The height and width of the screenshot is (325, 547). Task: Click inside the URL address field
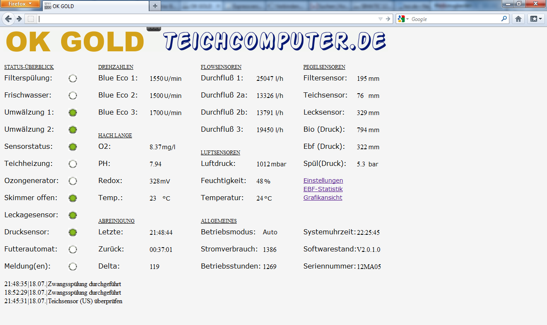click(205, 19)
